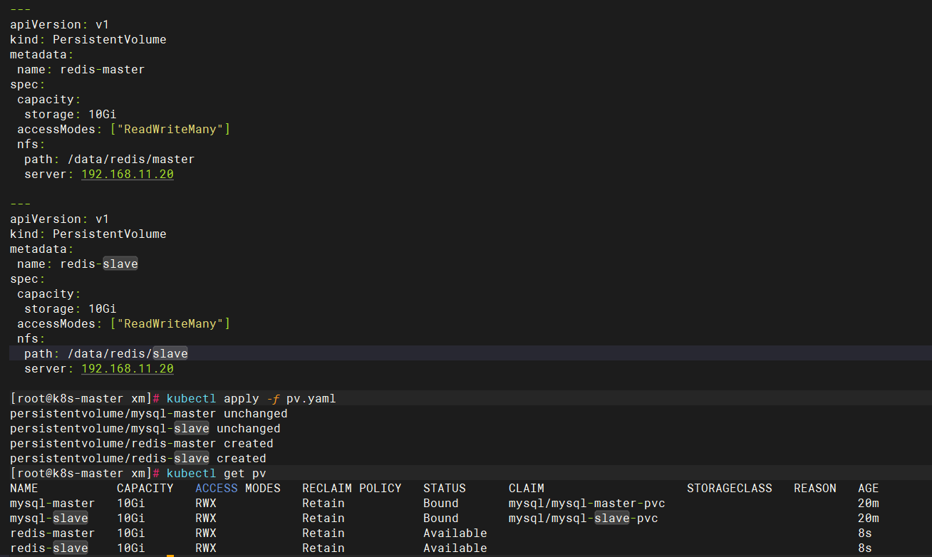Viewport: 932px width, 557px height.
Task: Click the RECLAIM POLICY column header
Action: click(x=352, y=488)
